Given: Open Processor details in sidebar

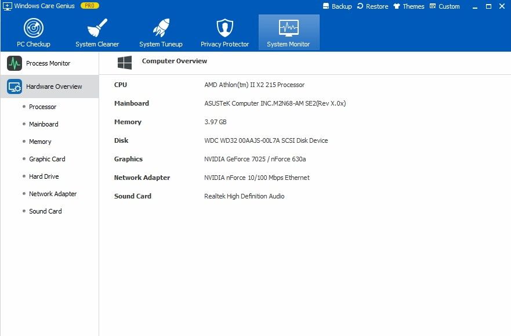Looking at the screenshot, I should pos(43,107).
